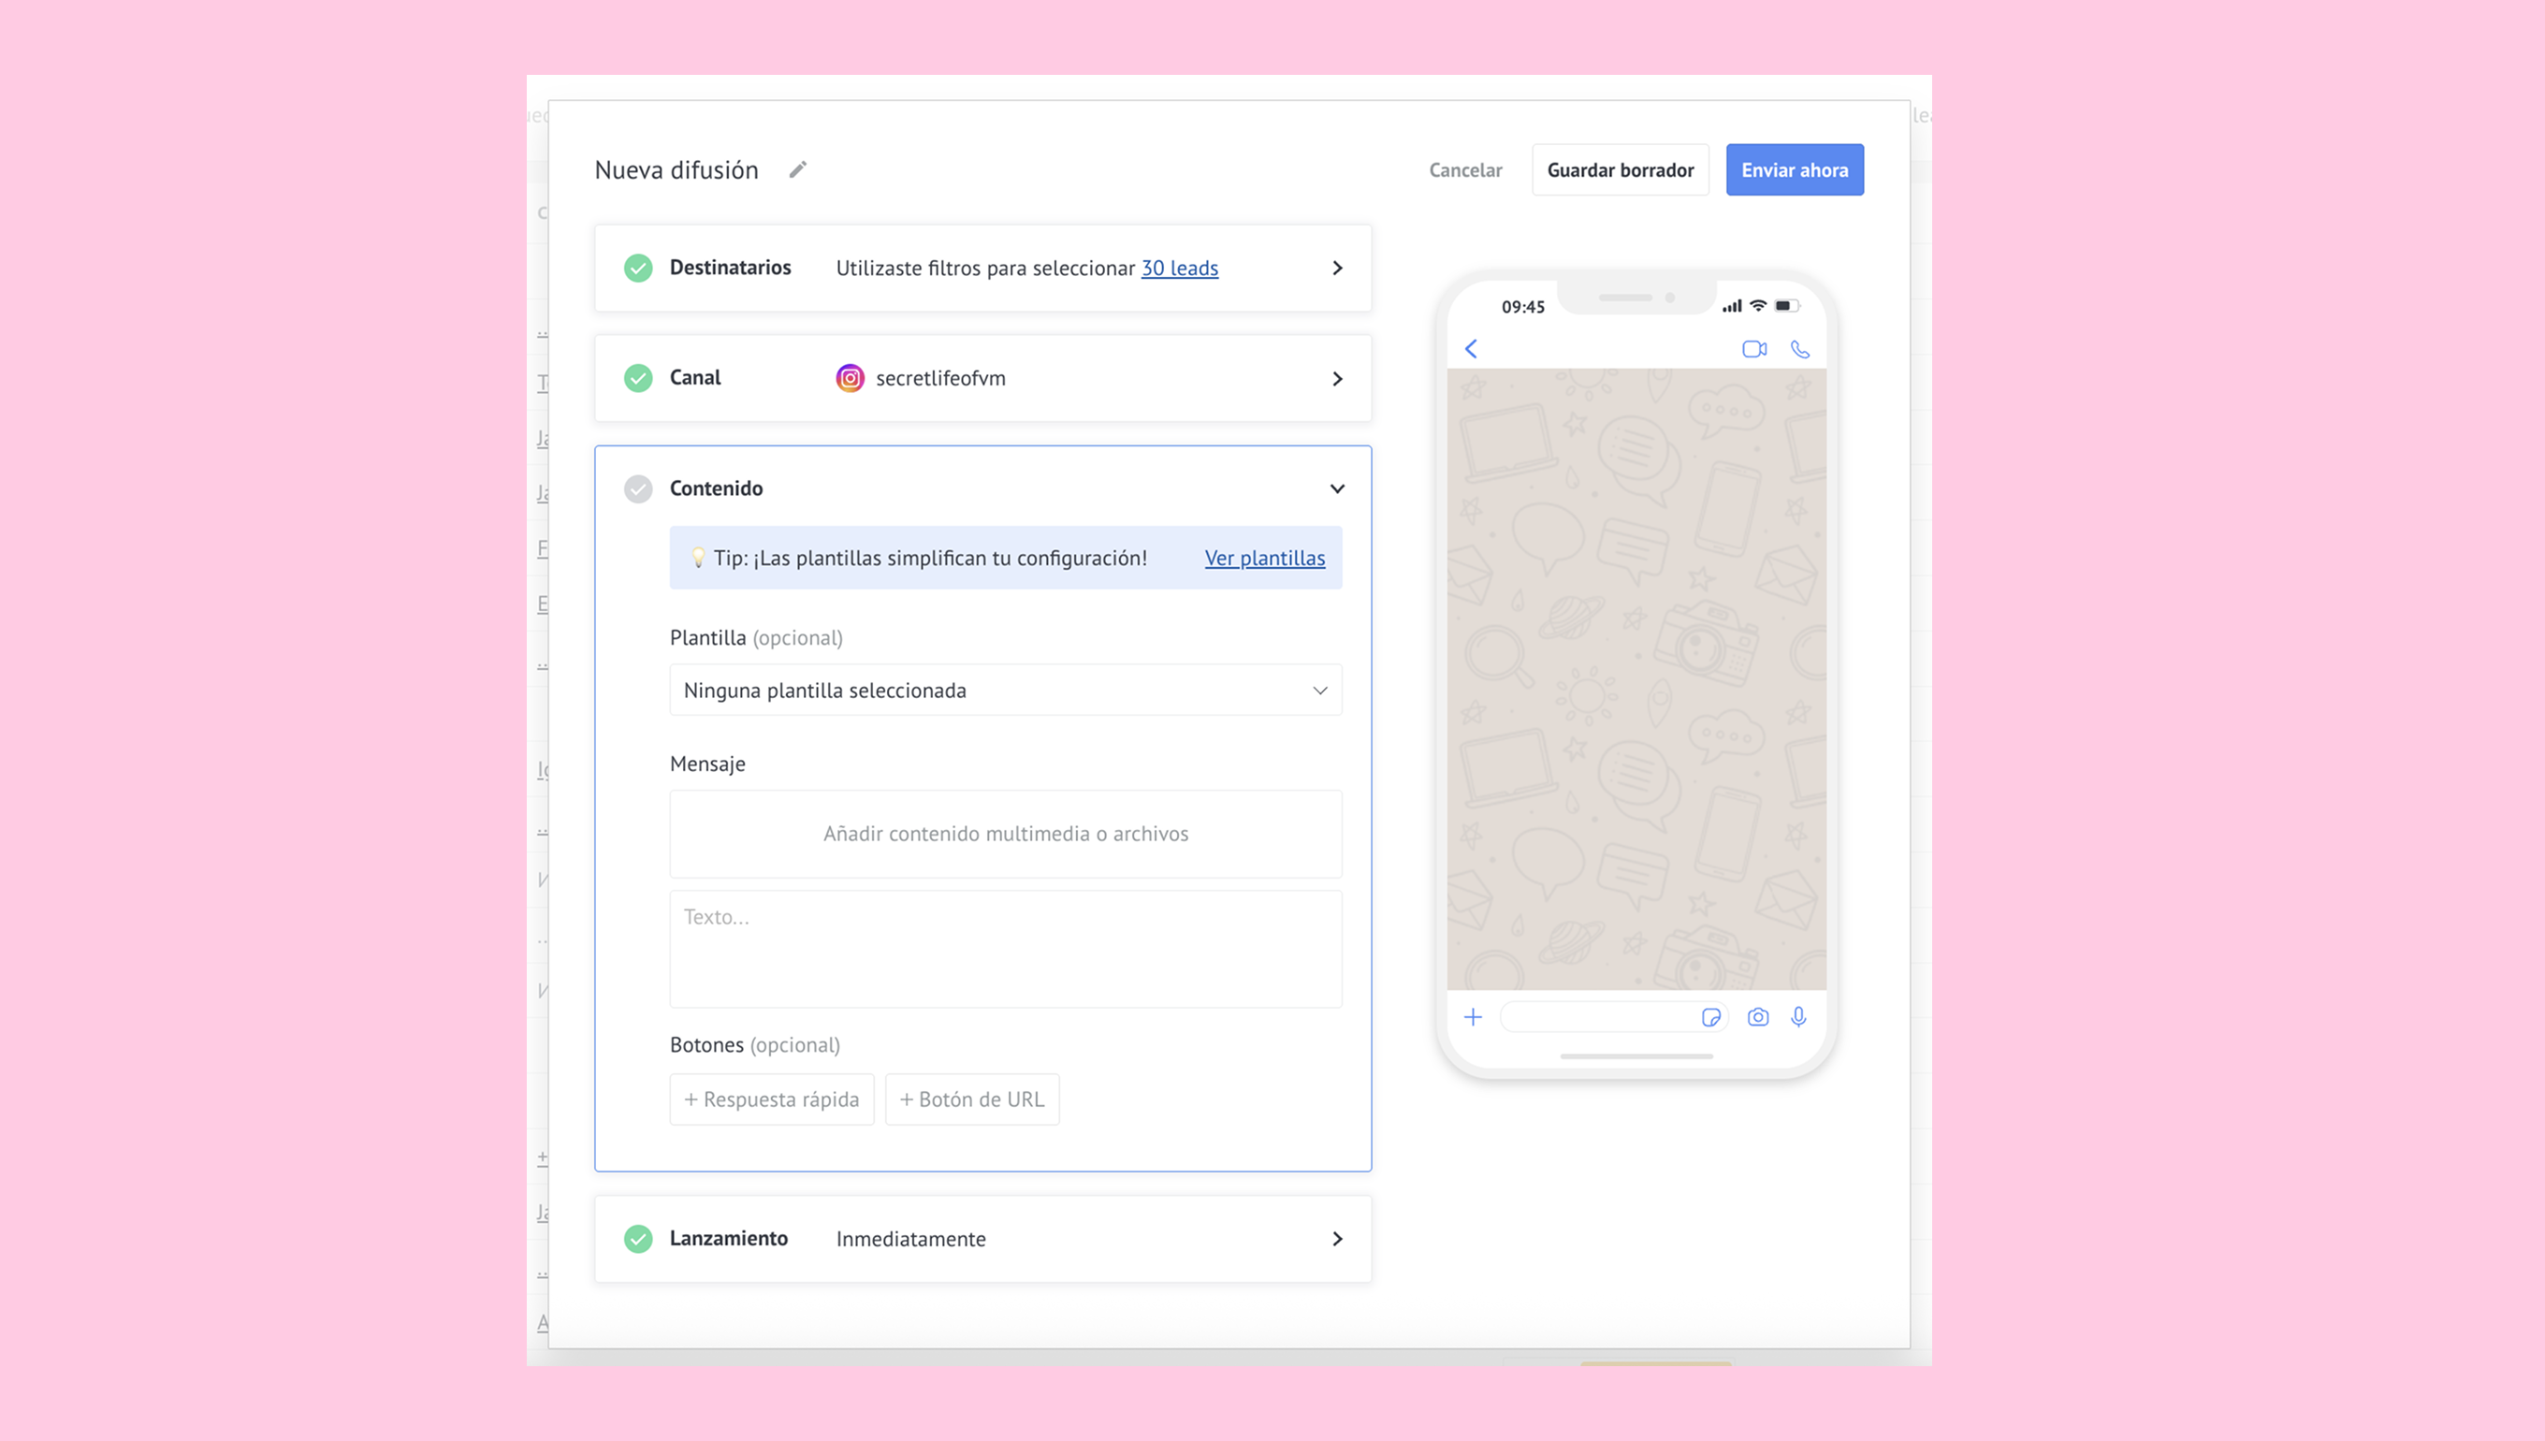Click the gray checkmark beside Contenido
Screen dimensions: 2545x1441
(638, 488)
